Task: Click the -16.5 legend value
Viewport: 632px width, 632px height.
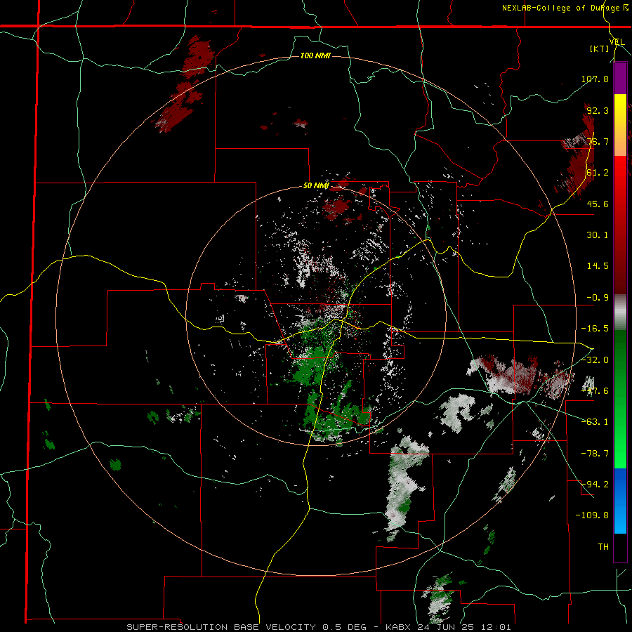Action: (595, 329)
